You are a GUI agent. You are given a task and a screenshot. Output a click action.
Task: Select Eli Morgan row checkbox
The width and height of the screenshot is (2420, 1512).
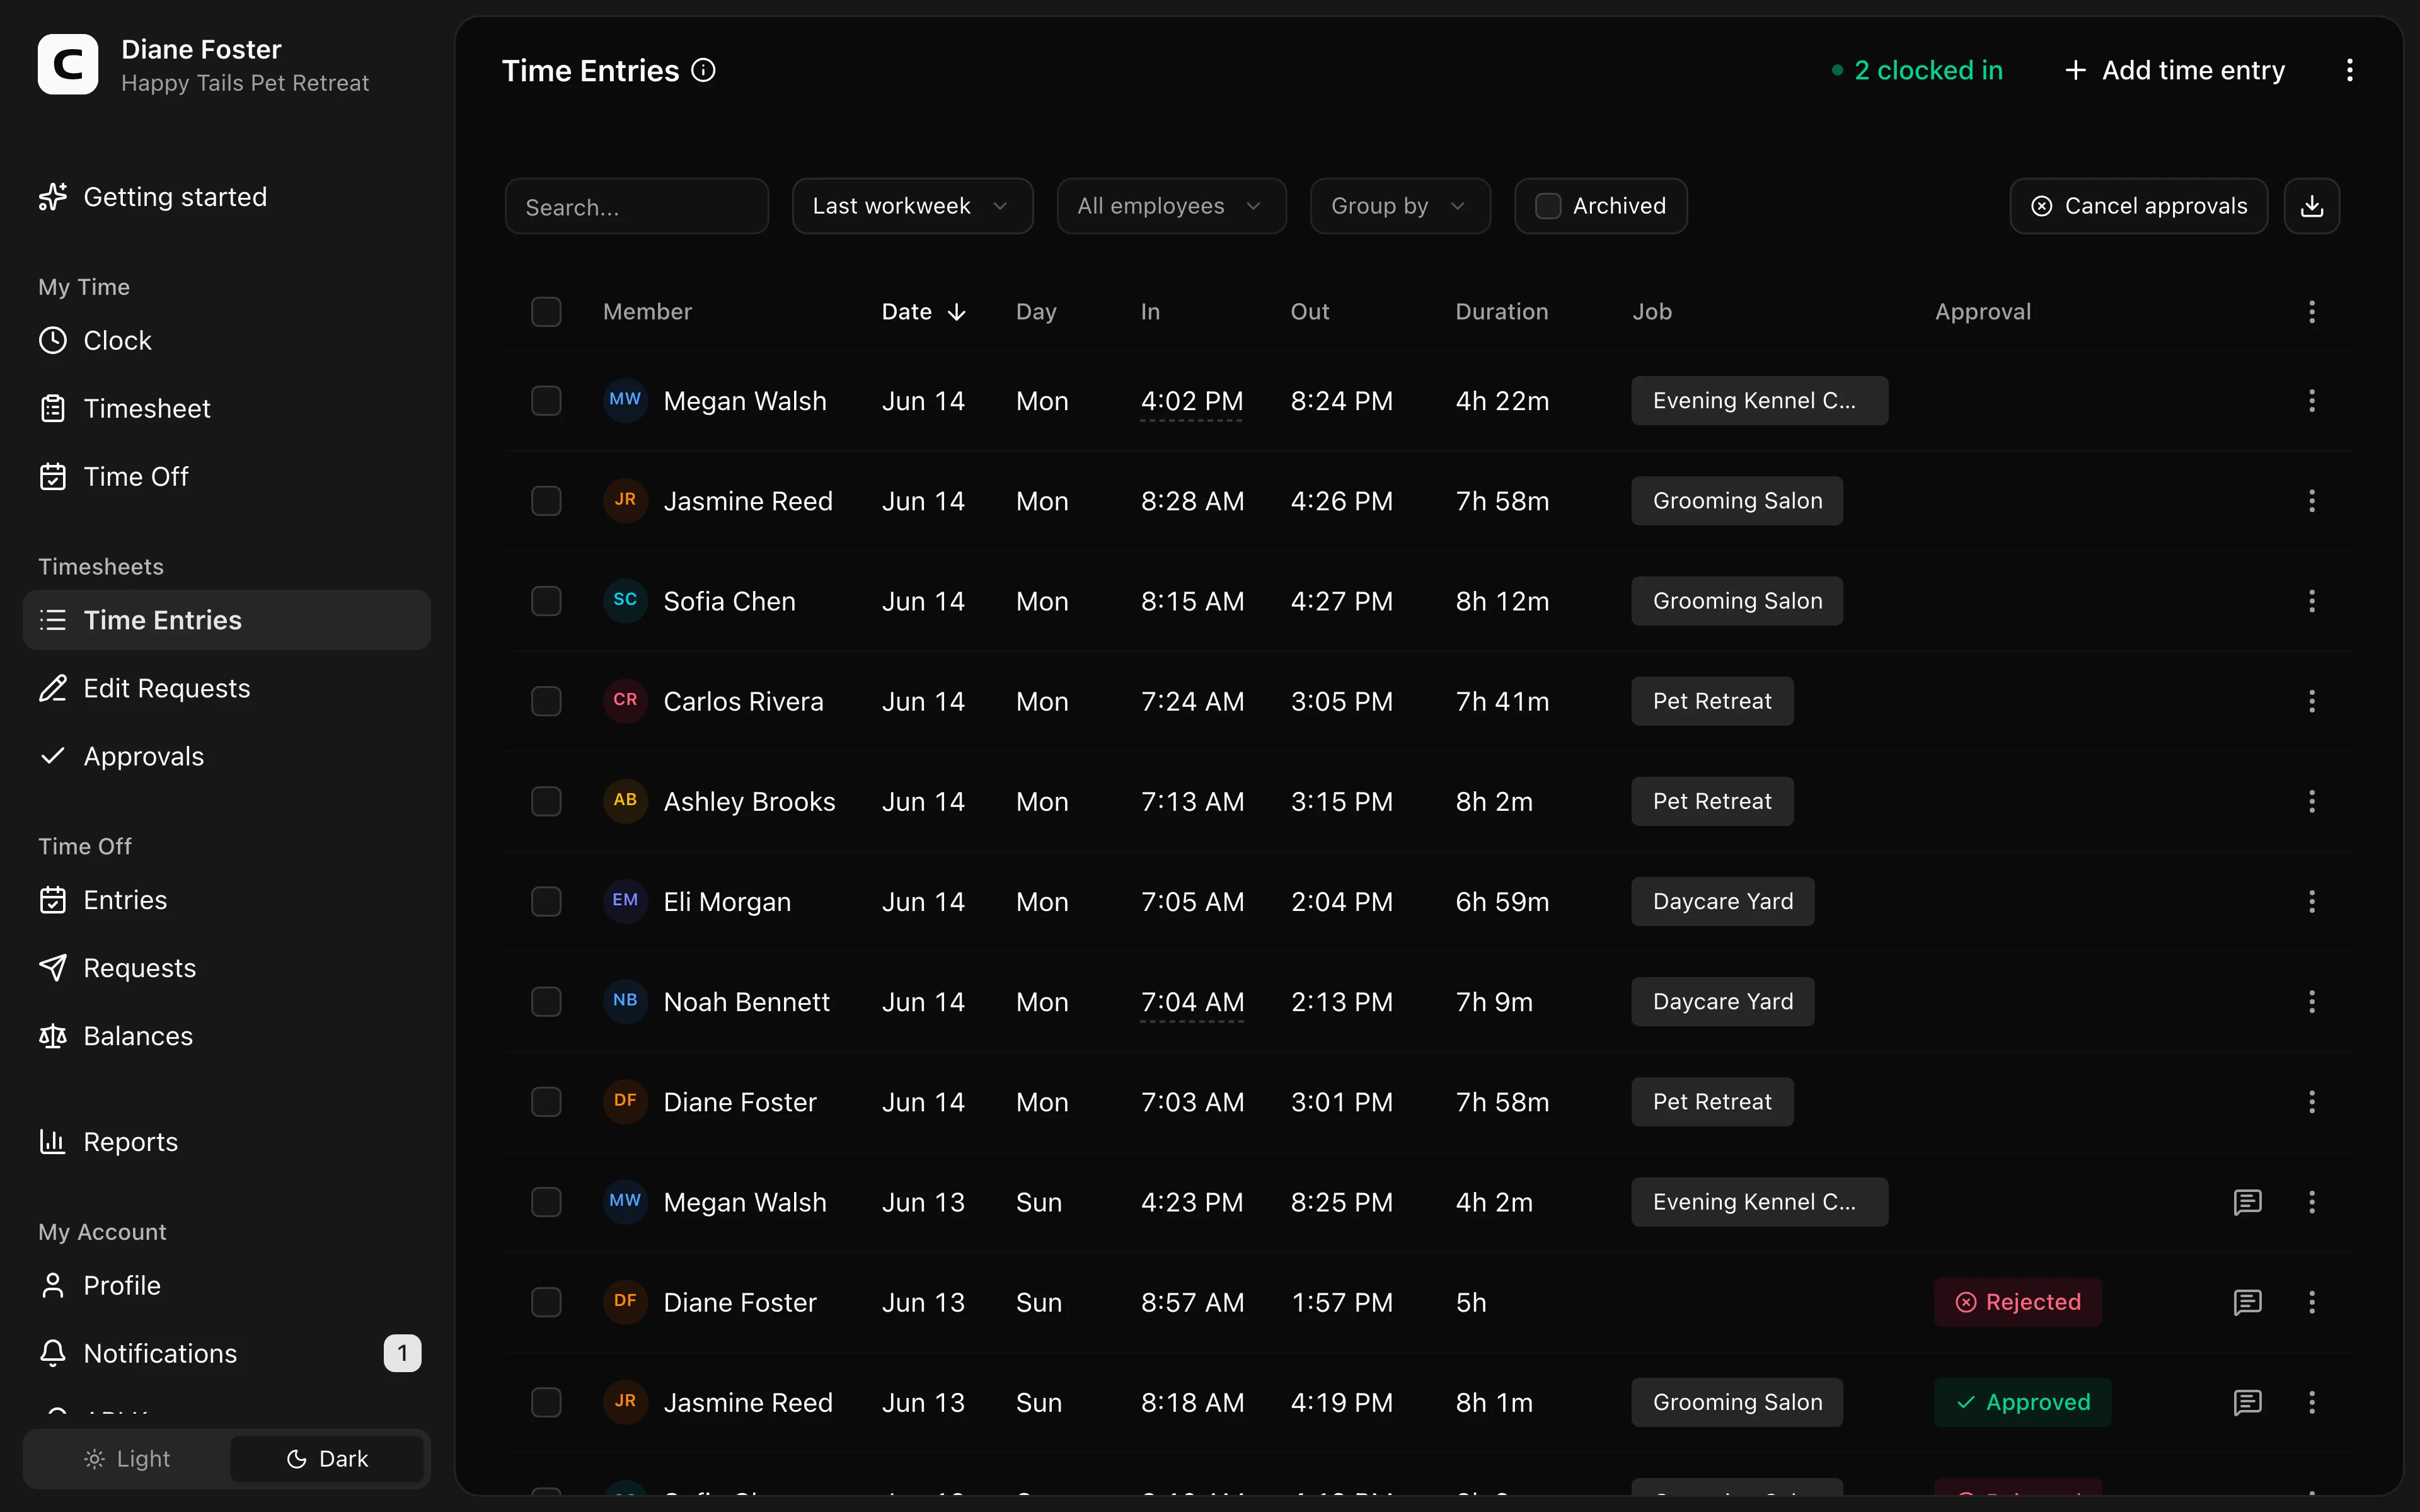546,902
